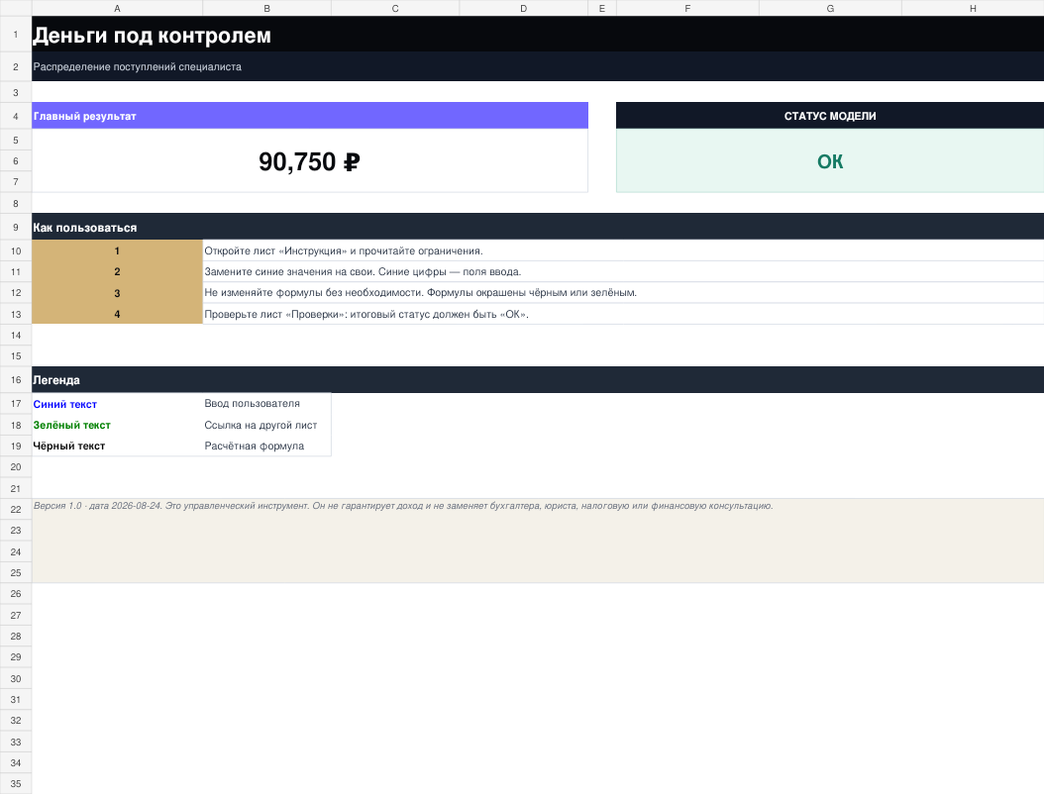1044x794 pixels.
Task: Select column F header
Action: (687, 8)
